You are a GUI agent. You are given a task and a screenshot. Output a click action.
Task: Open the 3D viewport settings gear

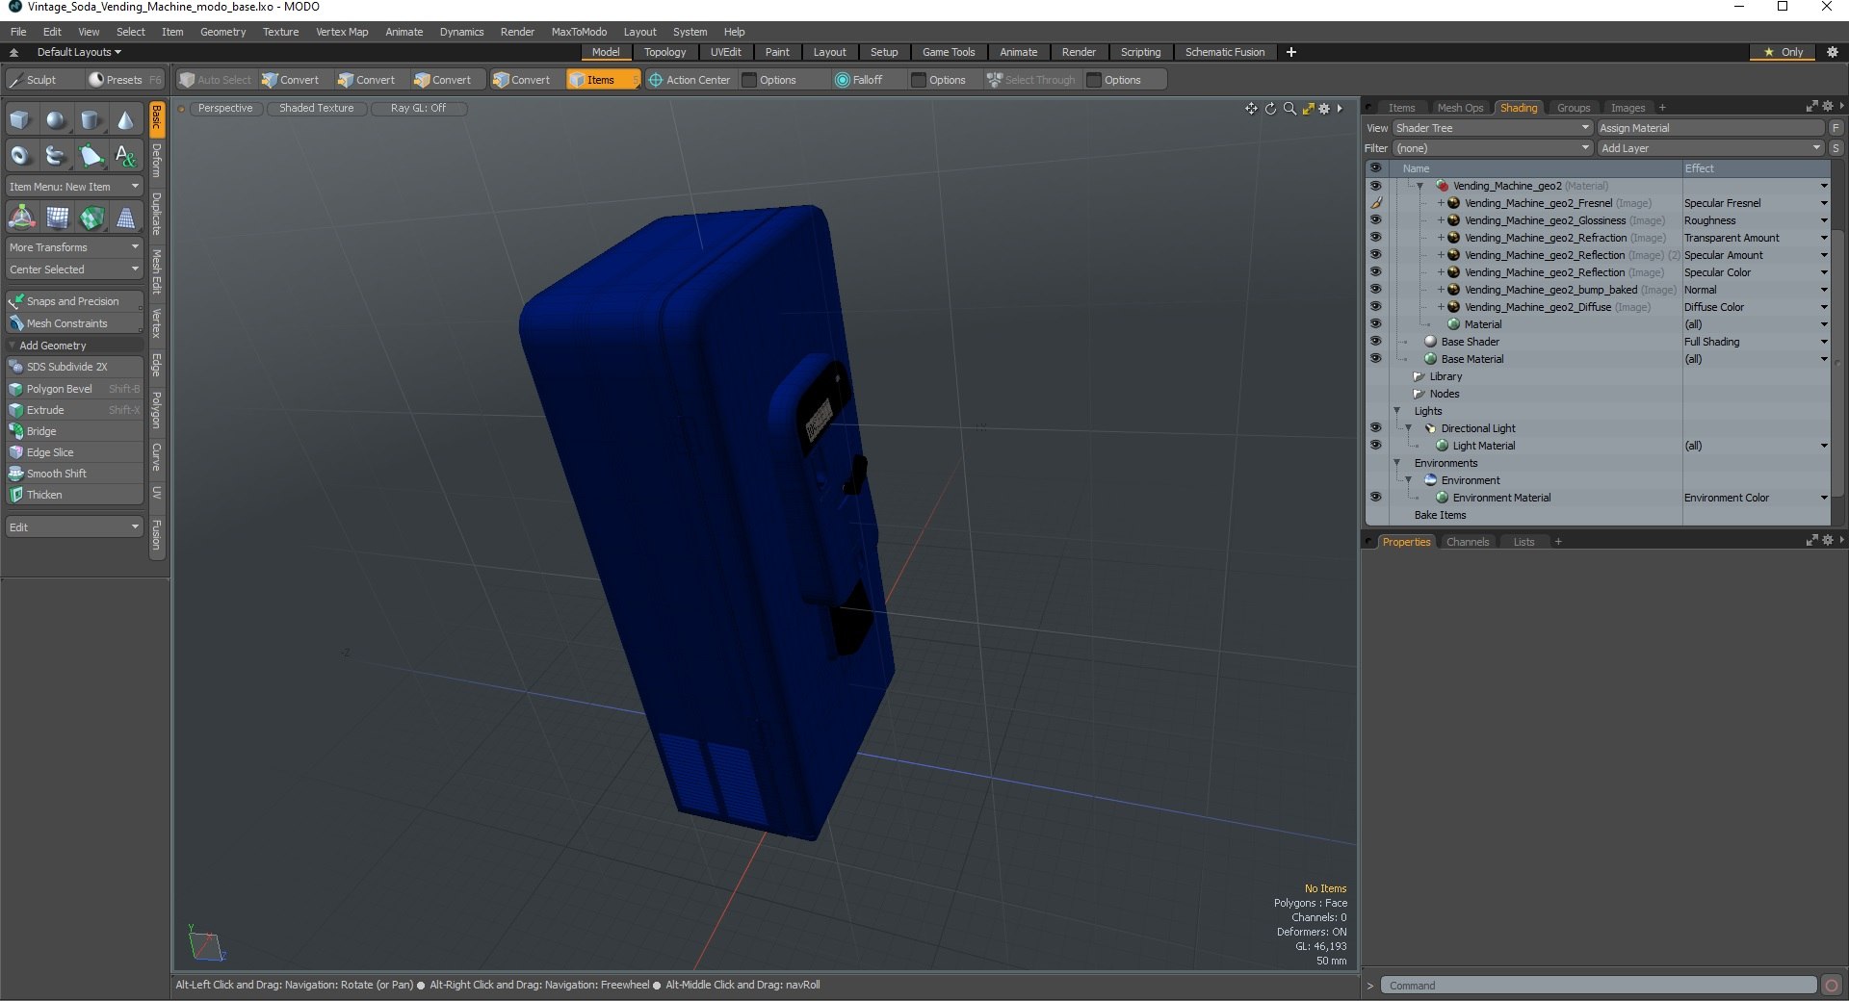point(1324,109)
